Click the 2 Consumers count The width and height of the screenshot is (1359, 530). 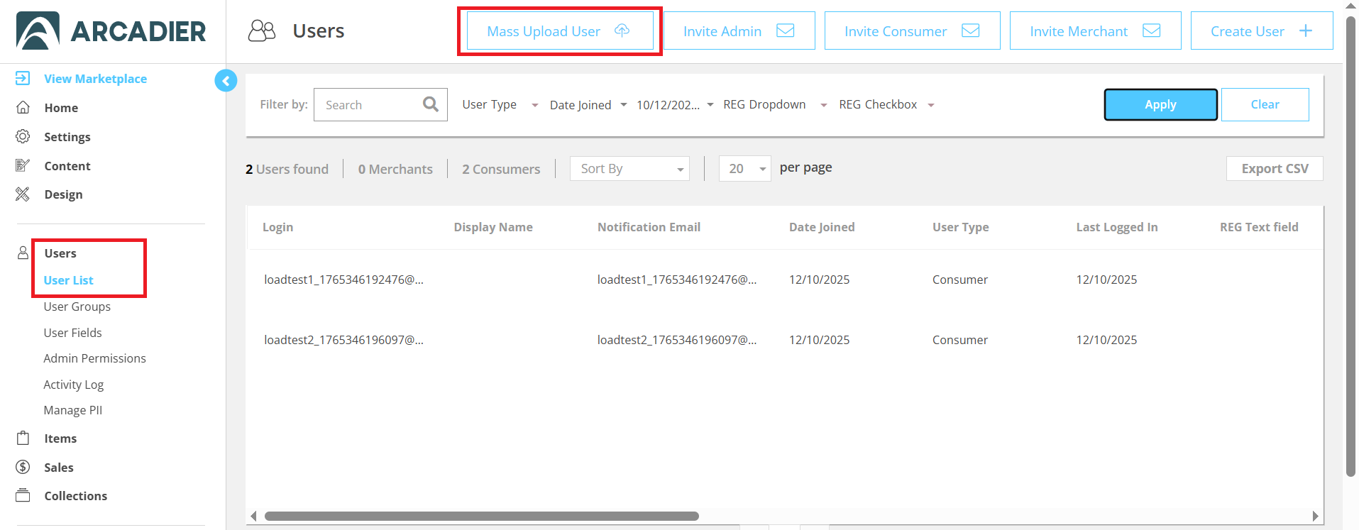501,169
